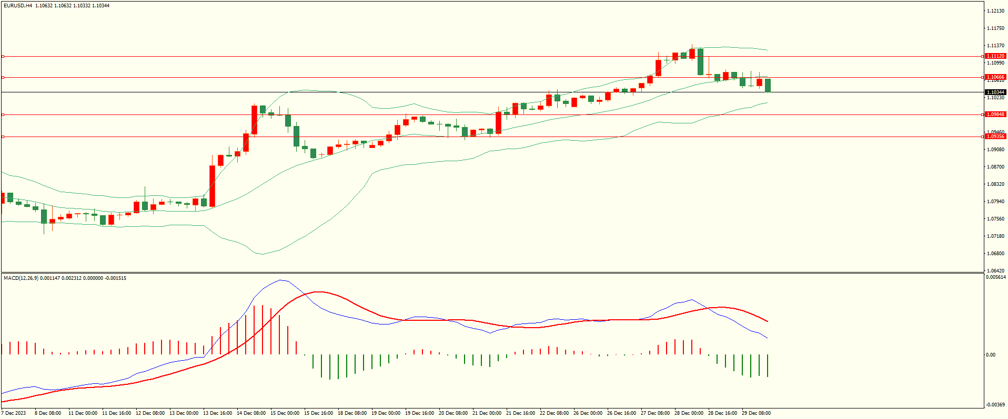Click the 1.09848 line's square handle
The image size is (1008, 419).
[x=3, y=114]
